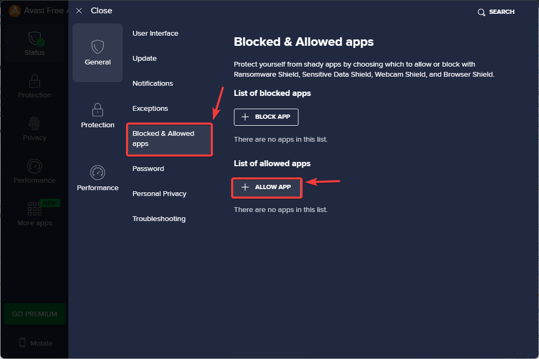Screen dimensions: 539x359
Task: Open the Password settings page
Action: click(x=148, y=169)
